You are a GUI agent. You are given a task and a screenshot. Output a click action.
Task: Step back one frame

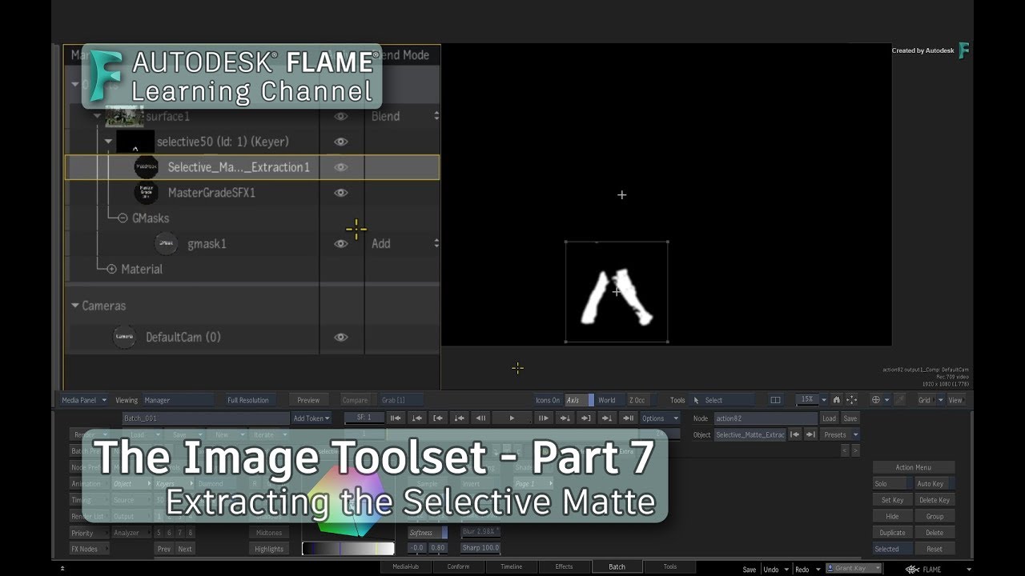480,418
